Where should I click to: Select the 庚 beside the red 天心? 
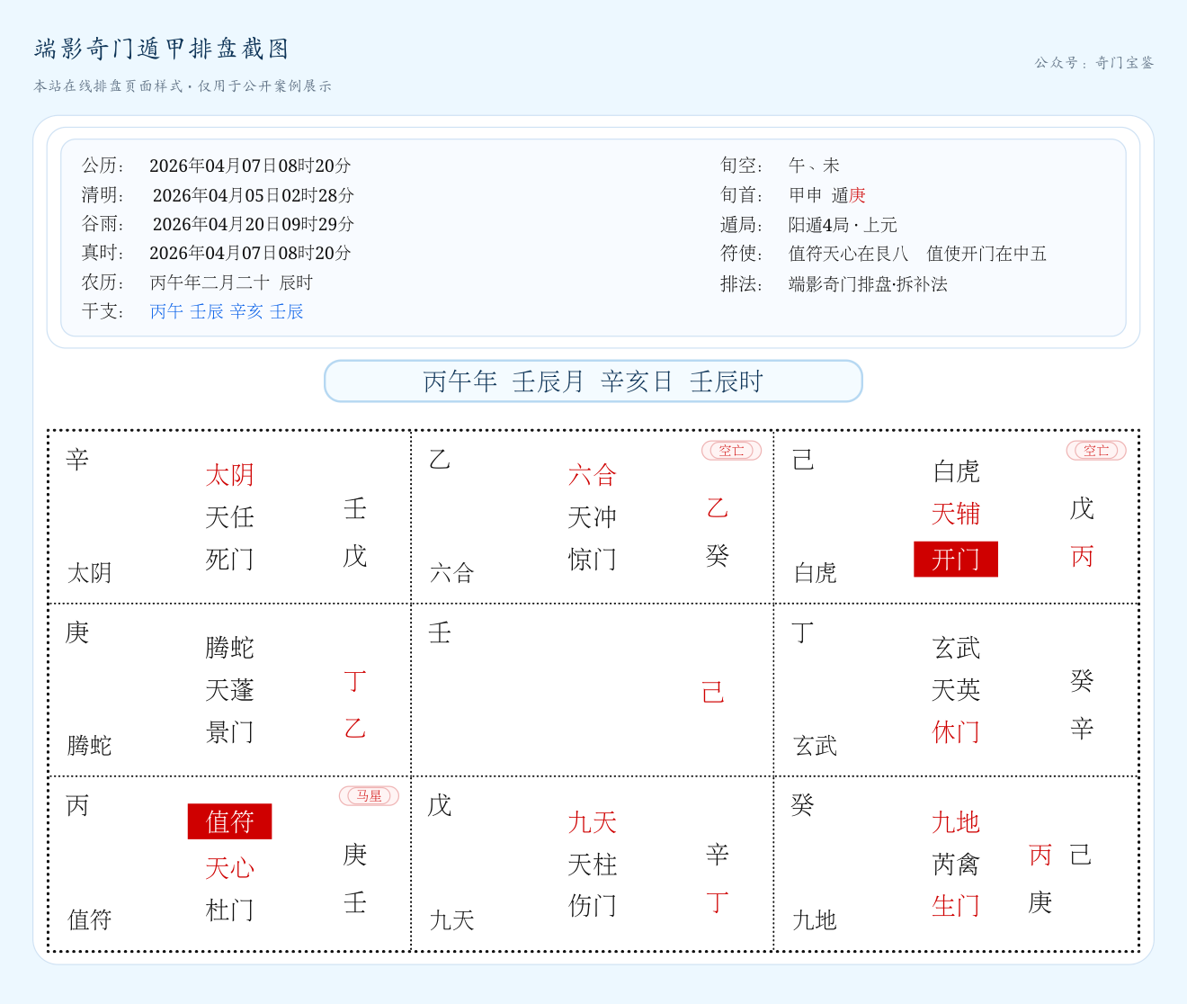(355, 855)
